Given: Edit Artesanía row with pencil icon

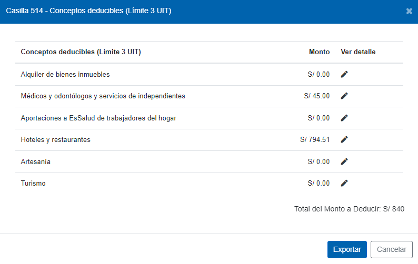Looking at the screenshot, I should tap(344, 161).
